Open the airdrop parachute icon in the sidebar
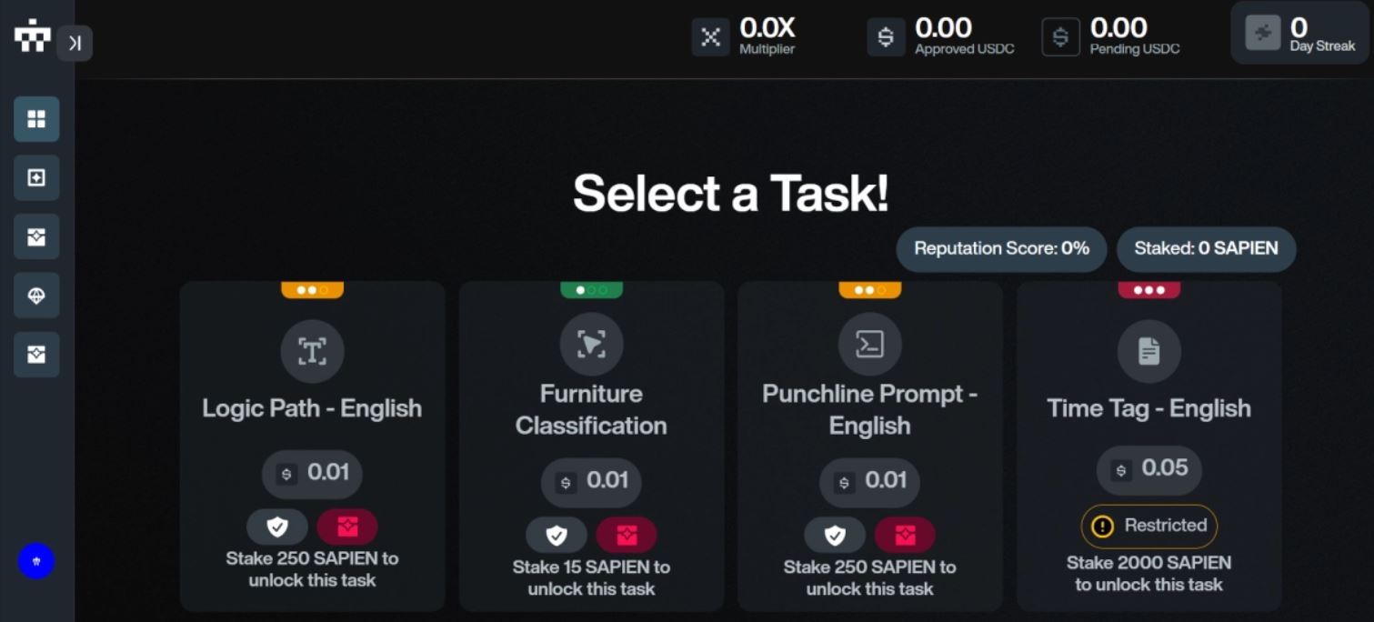This screenshot has height=622, width=1374. (x=36, y=296)
